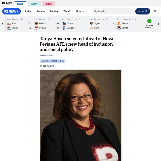Click the Australian Rules Football tag
Viewport: 161px width, 161px height.
pos(53,61)
